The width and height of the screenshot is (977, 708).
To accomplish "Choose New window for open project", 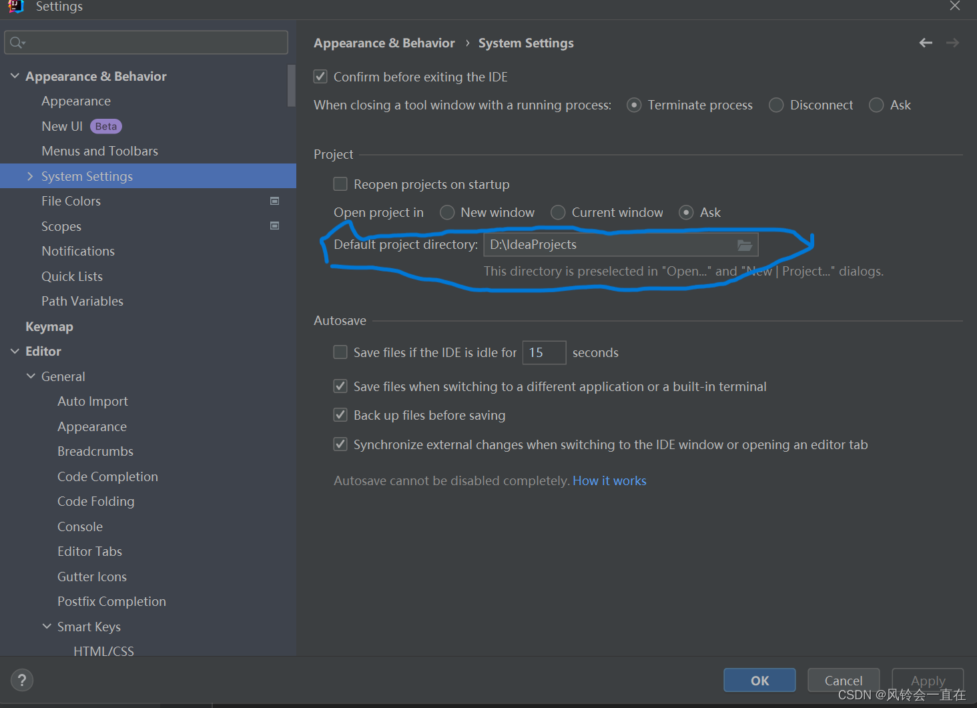I will click(x=447, y=212).
